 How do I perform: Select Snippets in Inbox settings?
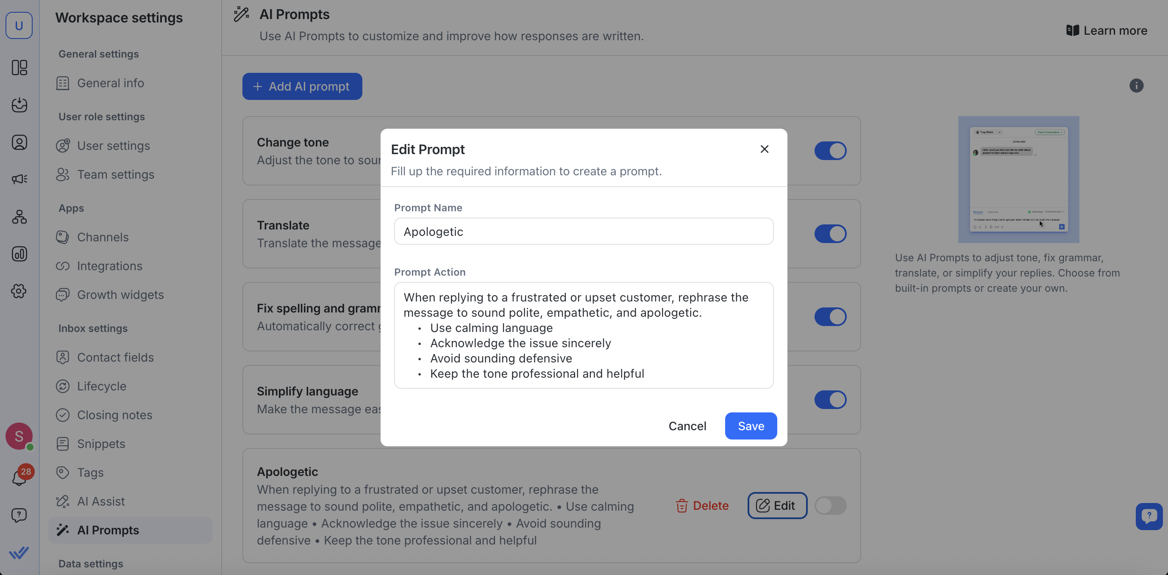101,444
